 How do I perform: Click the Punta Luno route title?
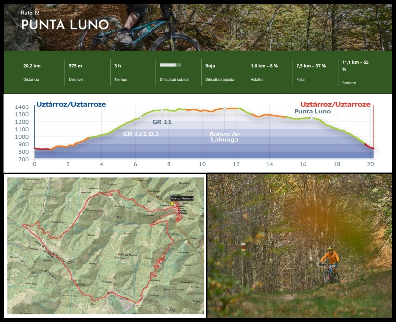65,24
